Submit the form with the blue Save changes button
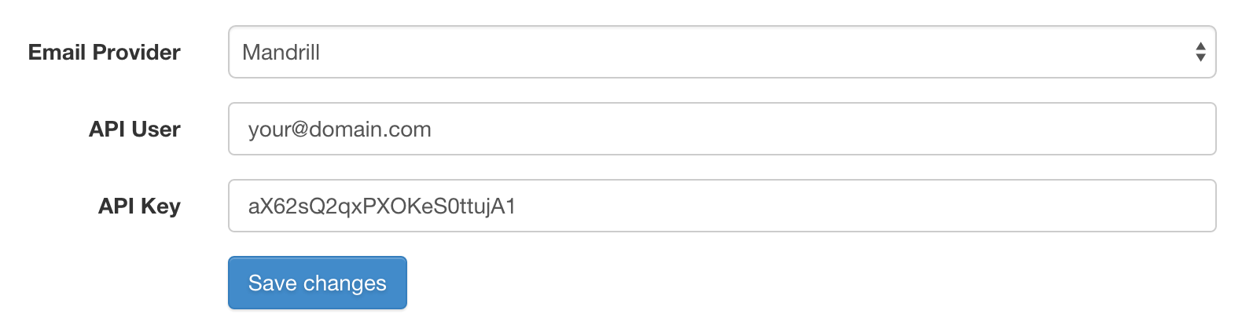1242x325 pixels. (x=318, y=283)
